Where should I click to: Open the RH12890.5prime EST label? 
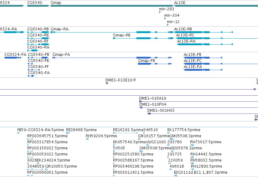206,166
